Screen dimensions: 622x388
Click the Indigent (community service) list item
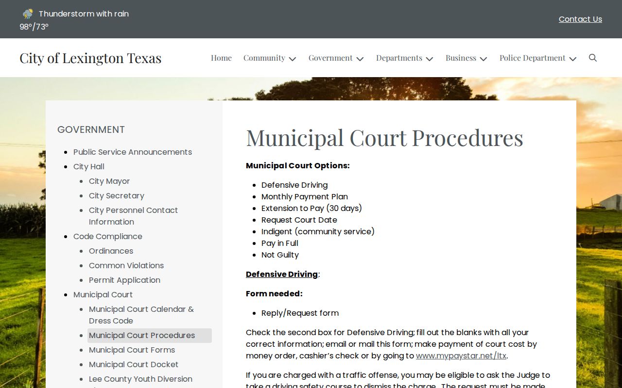click(x=318, y=231)
